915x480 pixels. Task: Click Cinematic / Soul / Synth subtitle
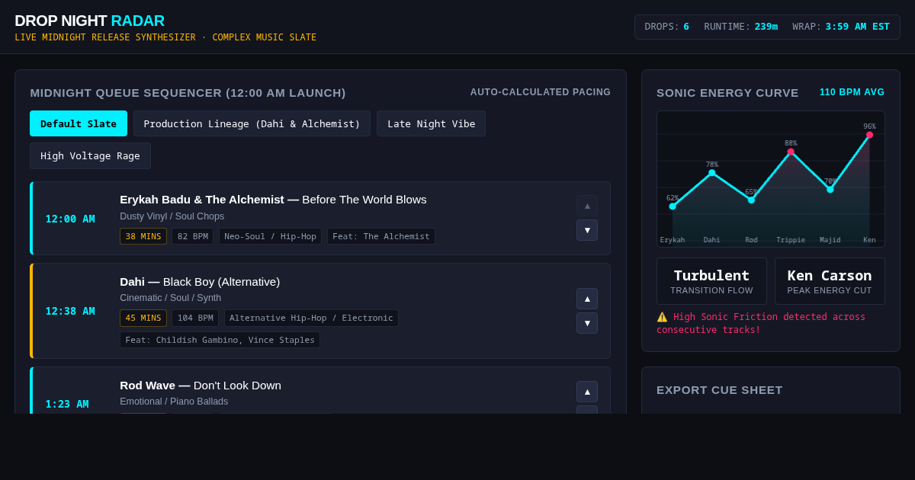pos(170,298)
